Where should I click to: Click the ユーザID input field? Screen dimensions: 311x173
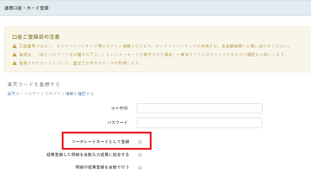click(x=200, y=108)
